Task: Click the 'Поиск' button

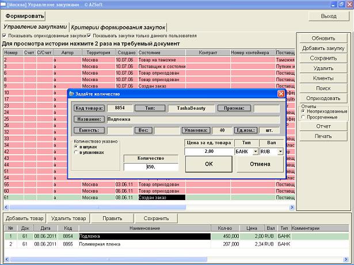Action: pos(323,88)
